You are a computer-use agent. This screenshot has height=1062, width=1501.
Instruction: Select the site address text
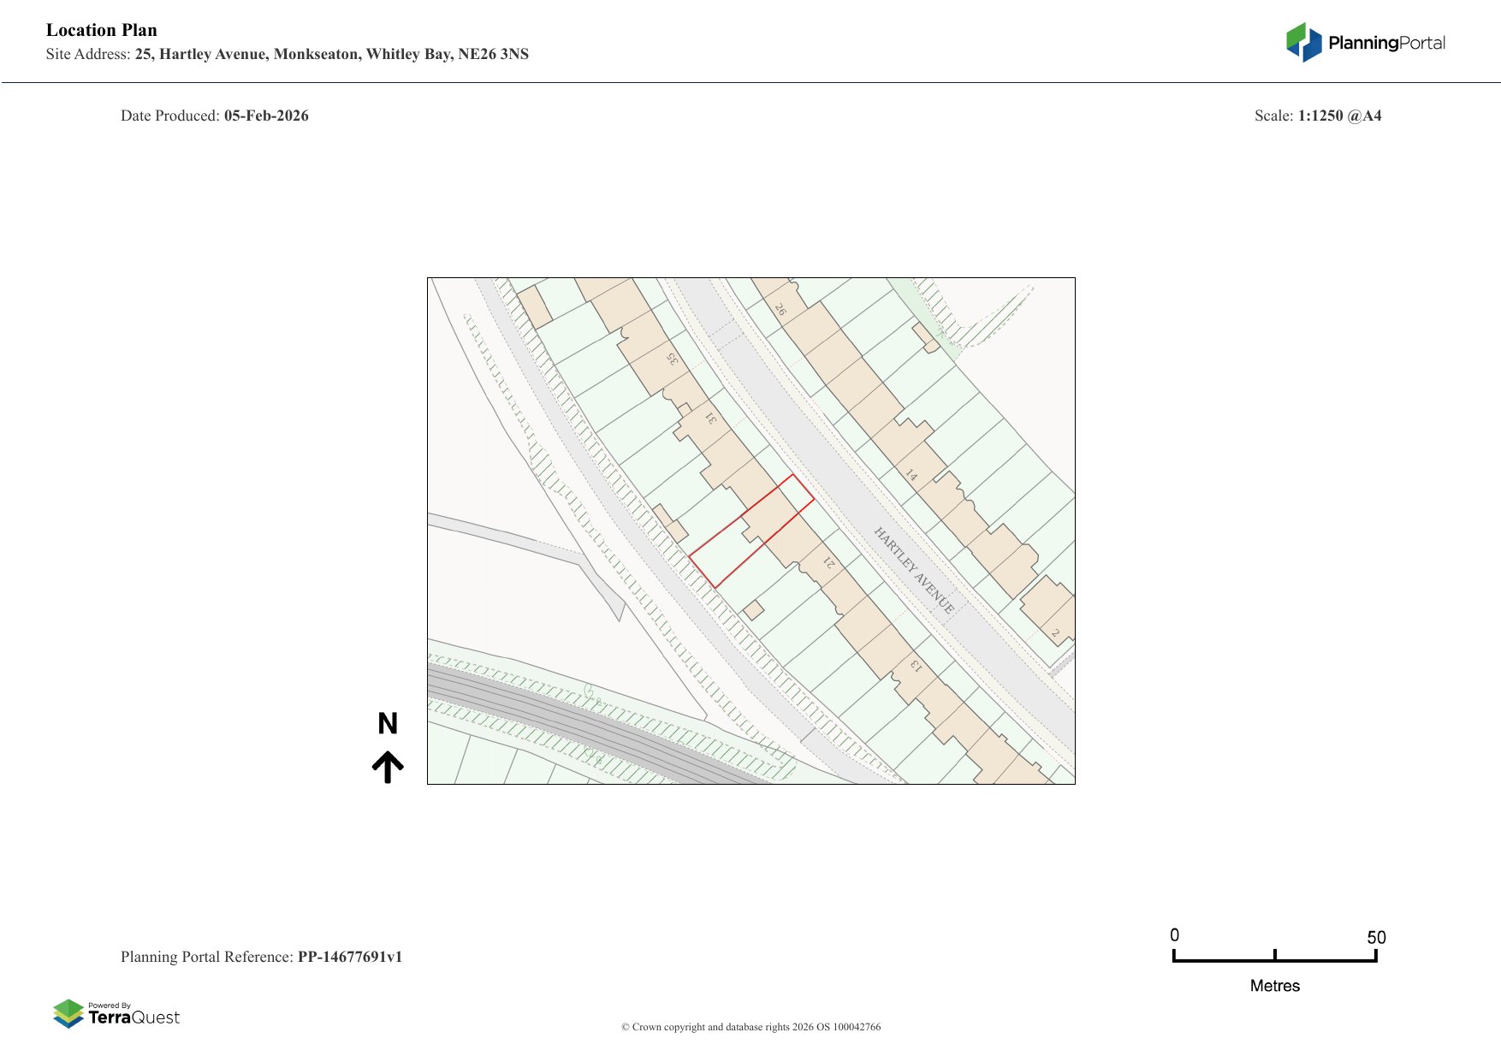pos(331,54)
